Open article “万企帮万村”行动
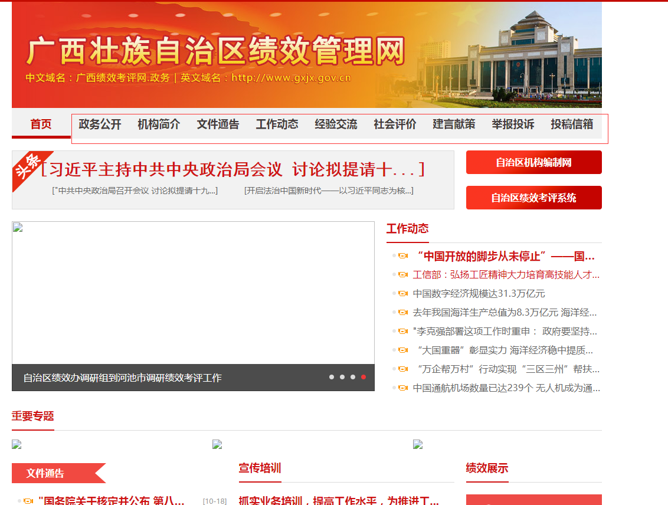 pos(508,369)
